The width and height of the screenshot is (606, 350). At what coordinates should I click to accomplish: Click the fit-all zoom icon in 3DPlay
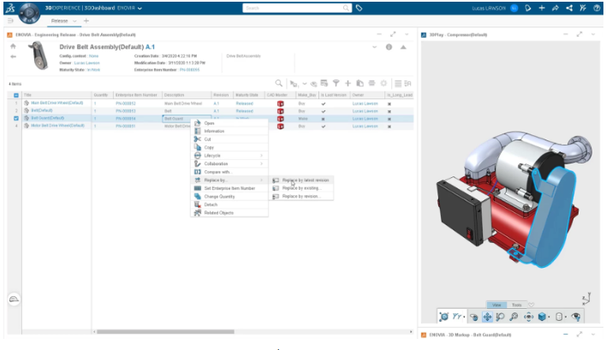(514, 317)
